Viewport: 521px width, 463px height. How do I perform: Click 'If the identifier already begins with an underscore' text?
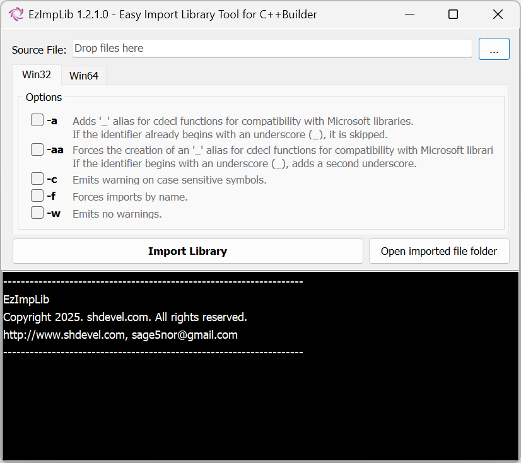pyautogui.click(x=230, y=134)
